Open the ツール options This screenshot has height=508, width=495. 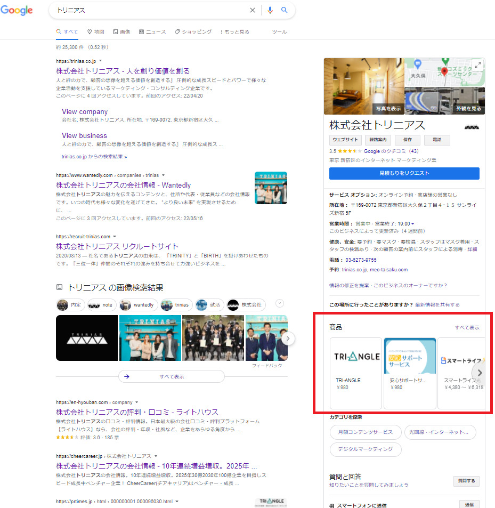click(279, 32)
